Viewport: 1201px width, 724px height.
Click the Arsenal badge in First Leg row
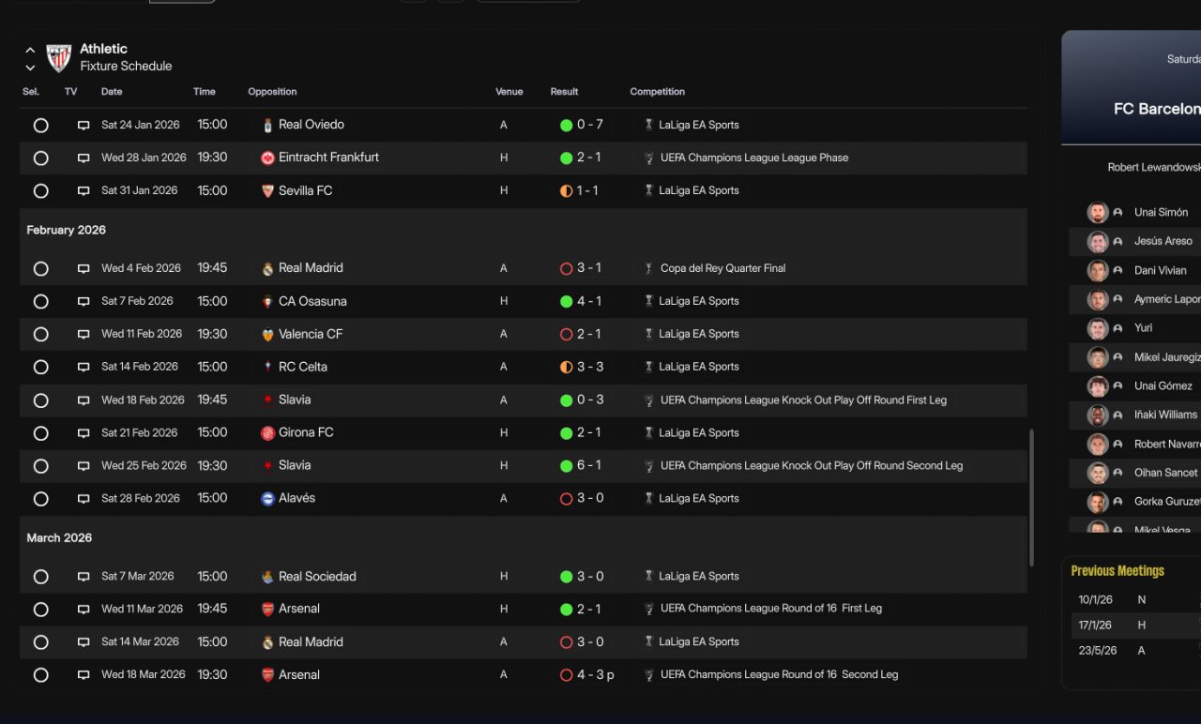267,609
